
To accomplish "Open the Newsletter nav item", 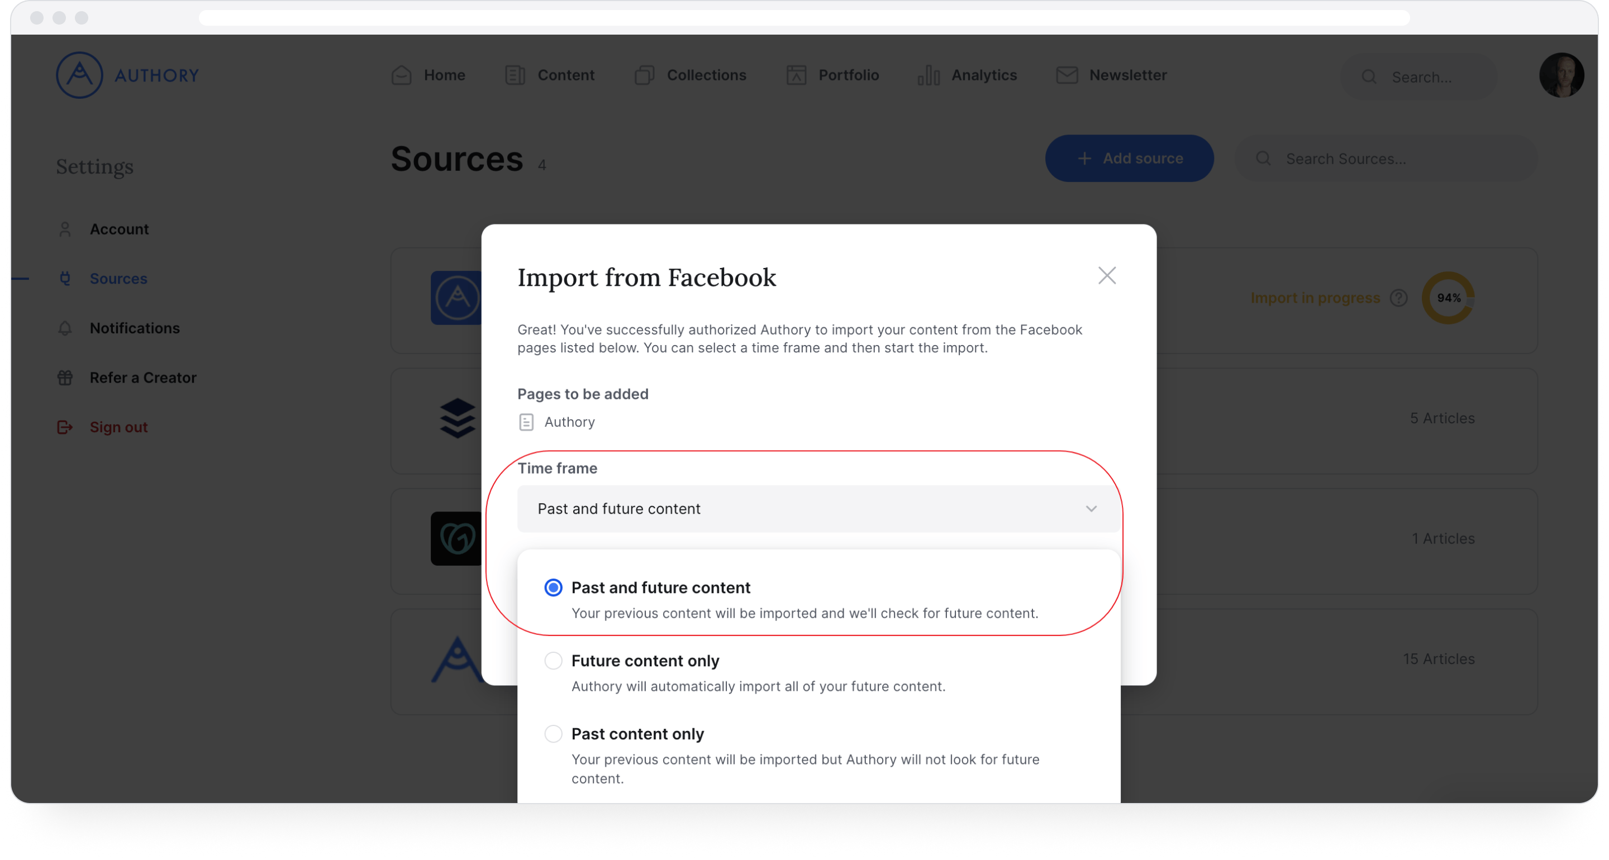I will pyautogui.click(x=1111, y=75).
